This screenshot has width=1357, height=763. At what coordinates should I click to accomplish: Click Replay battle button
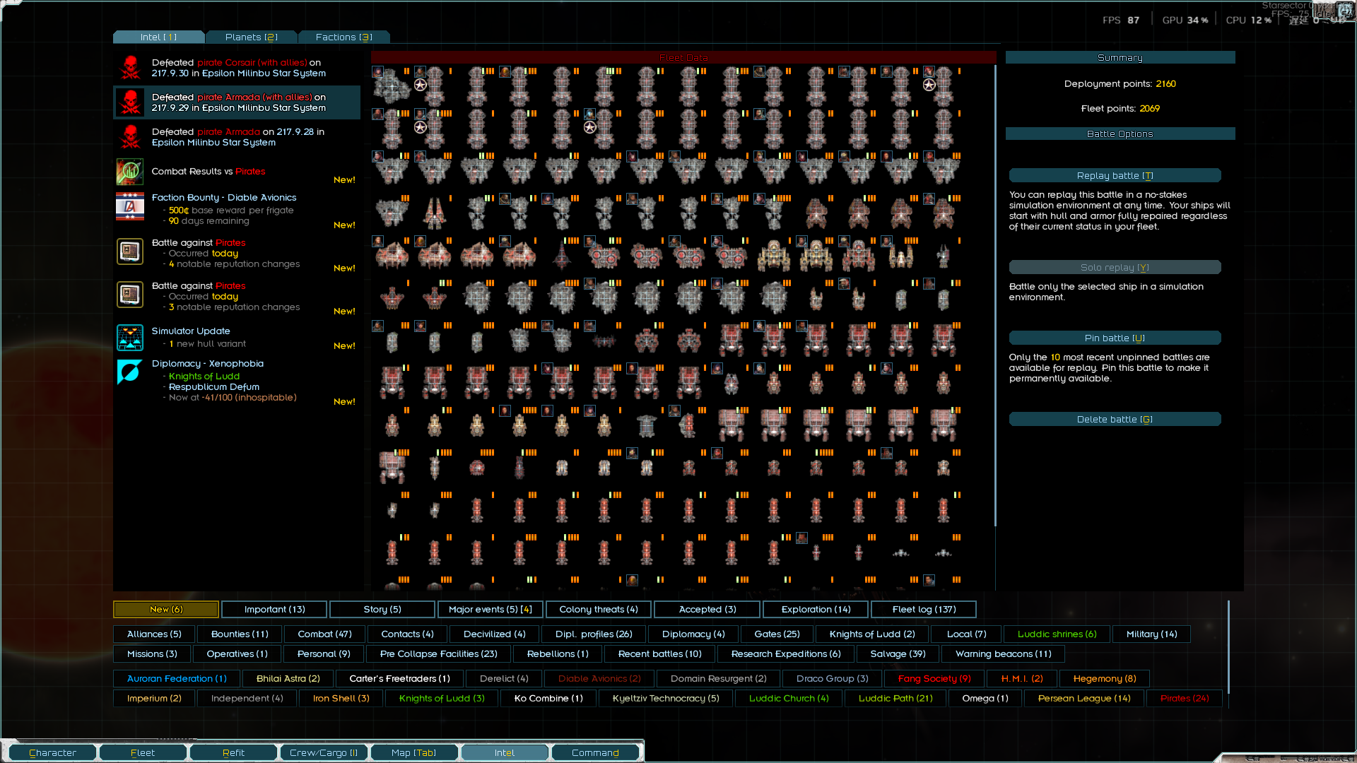click(x=1115, y=175)
